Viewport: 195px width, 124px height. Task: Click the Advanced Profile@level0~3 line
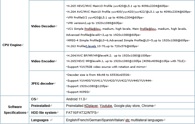pyautogui.click(x=103, y=35)
